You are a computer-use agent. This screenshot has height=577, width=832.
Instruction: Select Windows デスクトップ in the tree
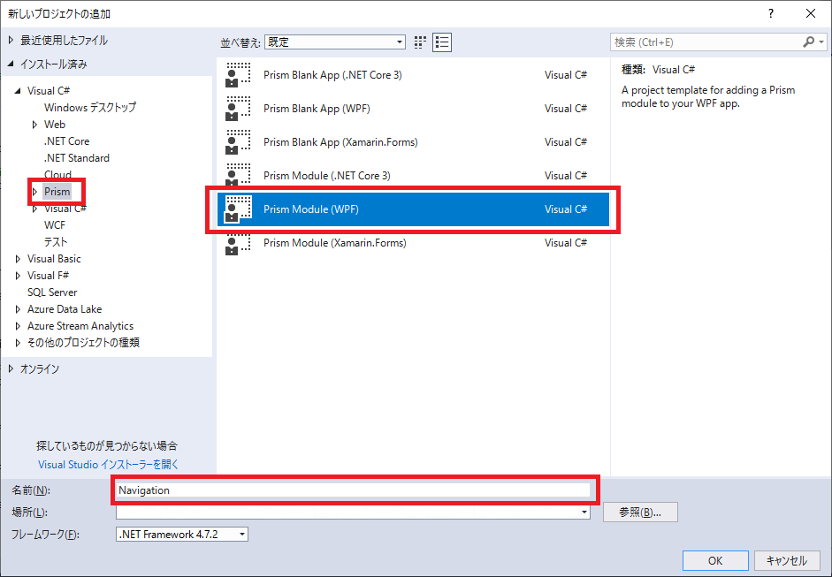(90, 108)
